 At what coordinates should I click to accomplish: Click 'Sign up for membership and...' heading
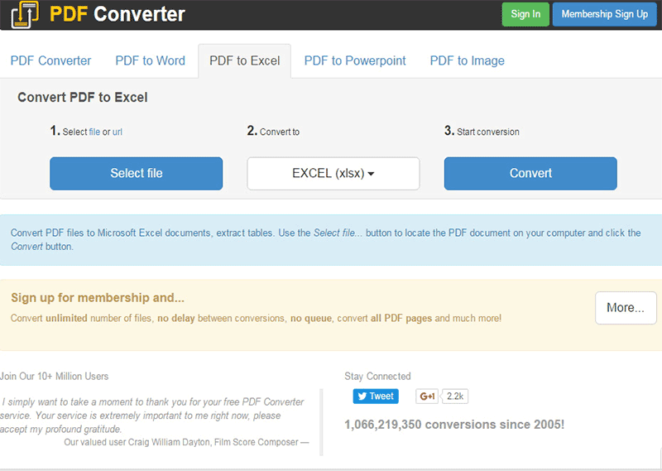(98, 297)
